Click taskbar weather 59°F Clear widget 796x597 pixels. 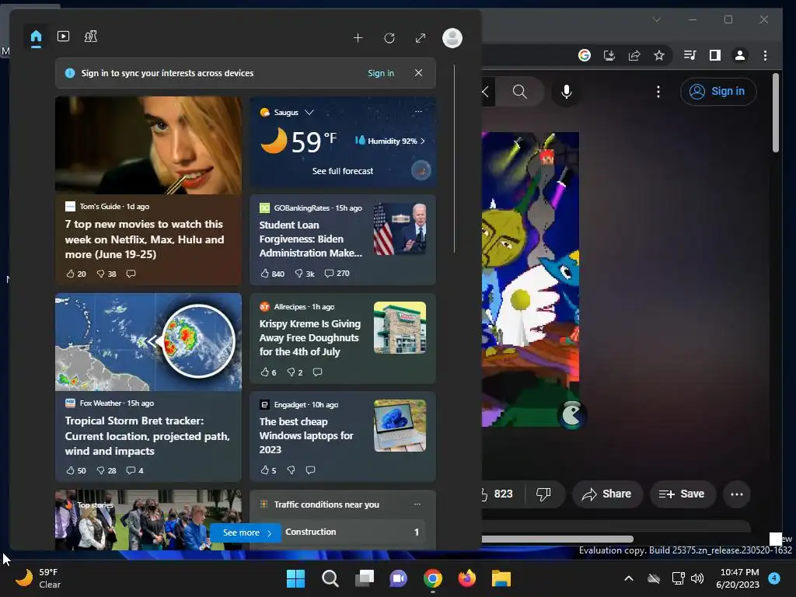(37, 578)
